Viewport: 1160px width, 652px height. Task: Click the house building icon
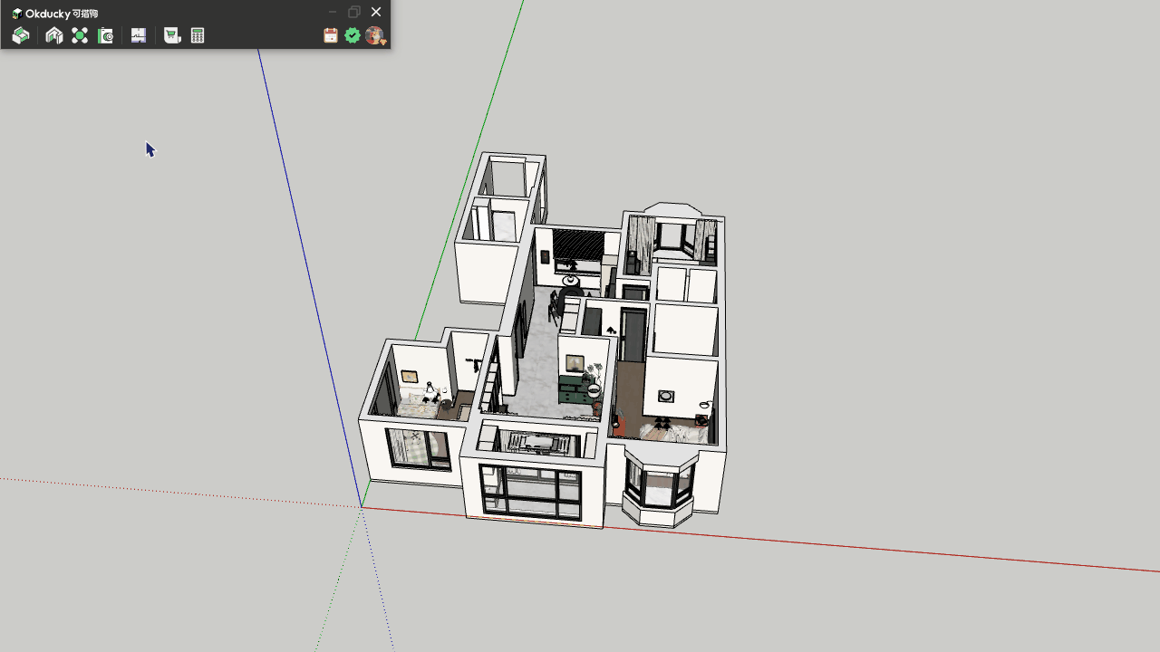point(54,35)
